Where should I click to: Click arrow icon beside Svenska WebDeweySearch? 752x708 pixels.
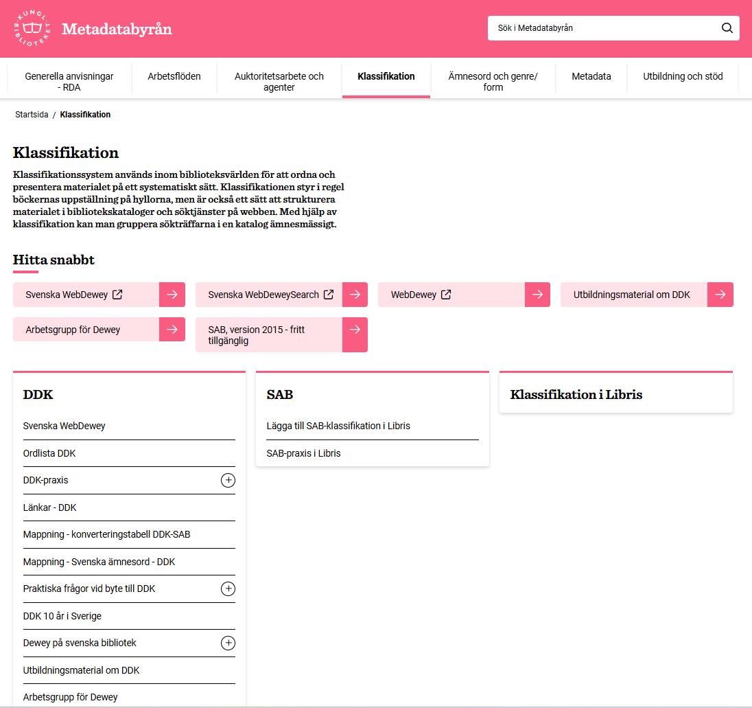click(355, 295)
